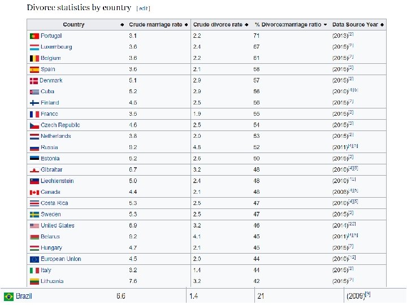This screenshot has width=407, height=305.
Task: Click the European Union flag icon
Action: click(x=34, y=259)
